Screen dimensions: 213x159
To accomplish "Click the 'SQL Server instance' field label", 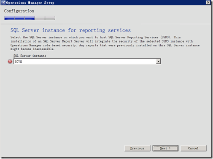I will click(x=30, y=56).
